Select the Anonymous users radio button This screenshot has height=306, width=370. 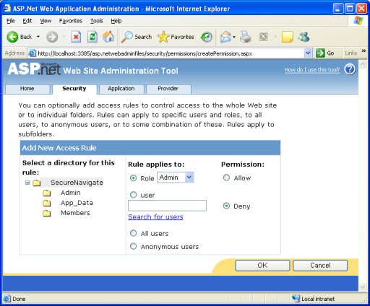point(133,246)
